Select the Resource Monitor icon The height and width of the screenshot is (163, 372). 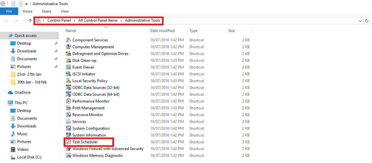click(x=68, y=115)
